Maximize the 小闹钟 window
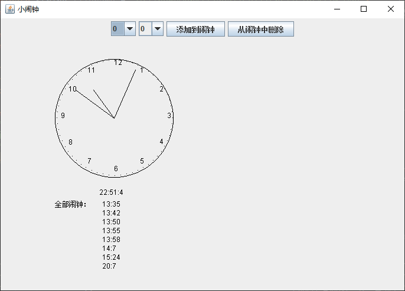This screenshot has width=405, height=291. 364,9
